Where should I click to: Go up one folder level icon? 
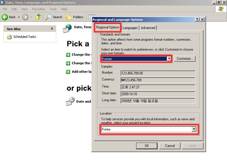pyautogui.click(x=38, y=17)
